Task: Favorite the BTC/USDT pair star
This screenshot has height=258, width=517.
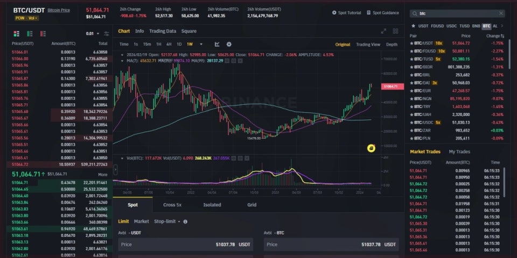Action: pos(411,43)
